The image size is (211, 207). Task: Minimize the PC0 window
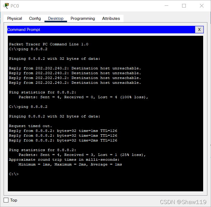[x=167, y=6]
